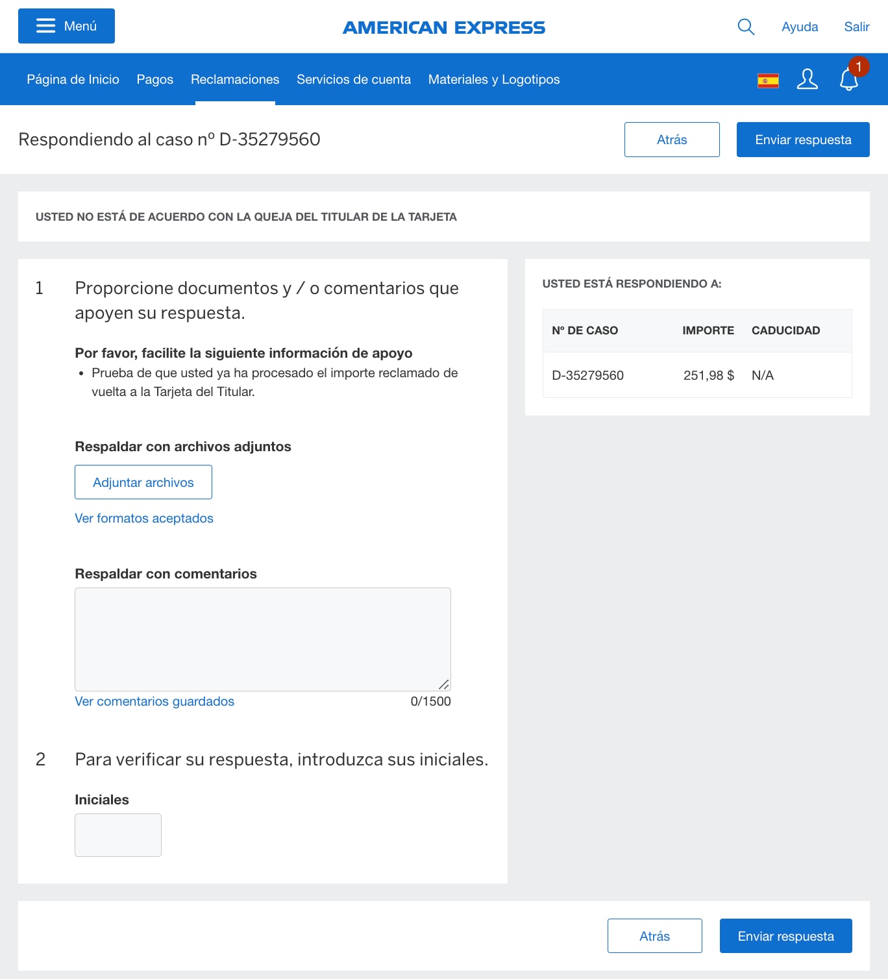The width and height of the screenshot is (888, 979).
Task: Click the notification badge showing 1
Action: pyautogui.click(x=859, y=66)
